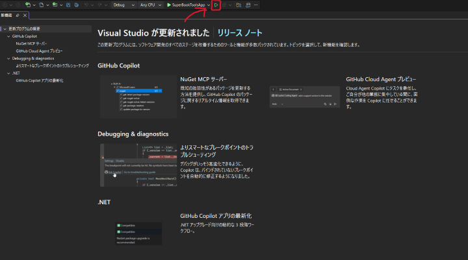
Task: Click the Navigate Forward arrow icon
Action: pos(18,5)
